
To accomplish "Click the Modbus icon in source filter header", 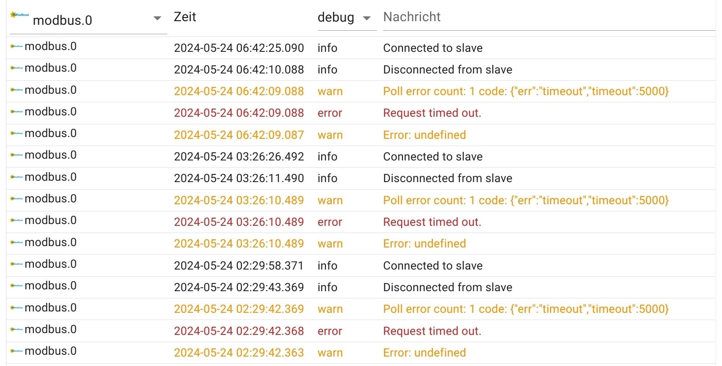I will [x=19, y=15].
